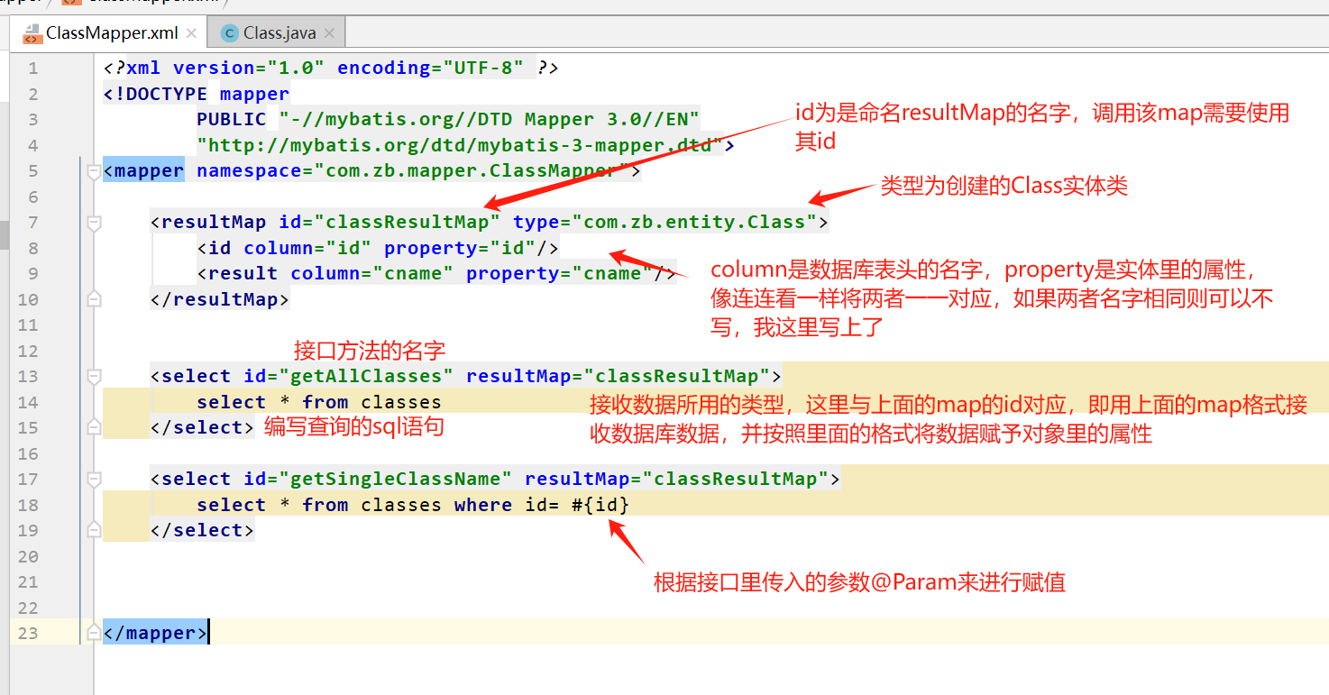Click the XML file icon on ClassMapper.xml tab
This screenshot has height=695, width=1329.
tap(31, 32)
